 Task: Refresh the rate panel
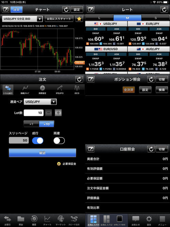click(164, 10)
